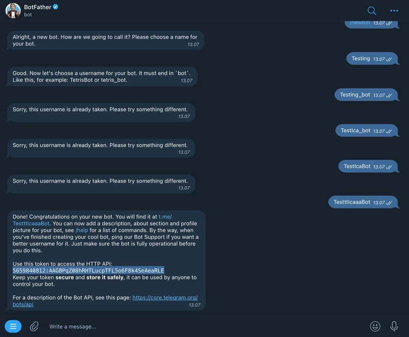Open the bot commands menu button
Image resolution: width=409 pixels, height=337 pixels.
click(13, 326)
